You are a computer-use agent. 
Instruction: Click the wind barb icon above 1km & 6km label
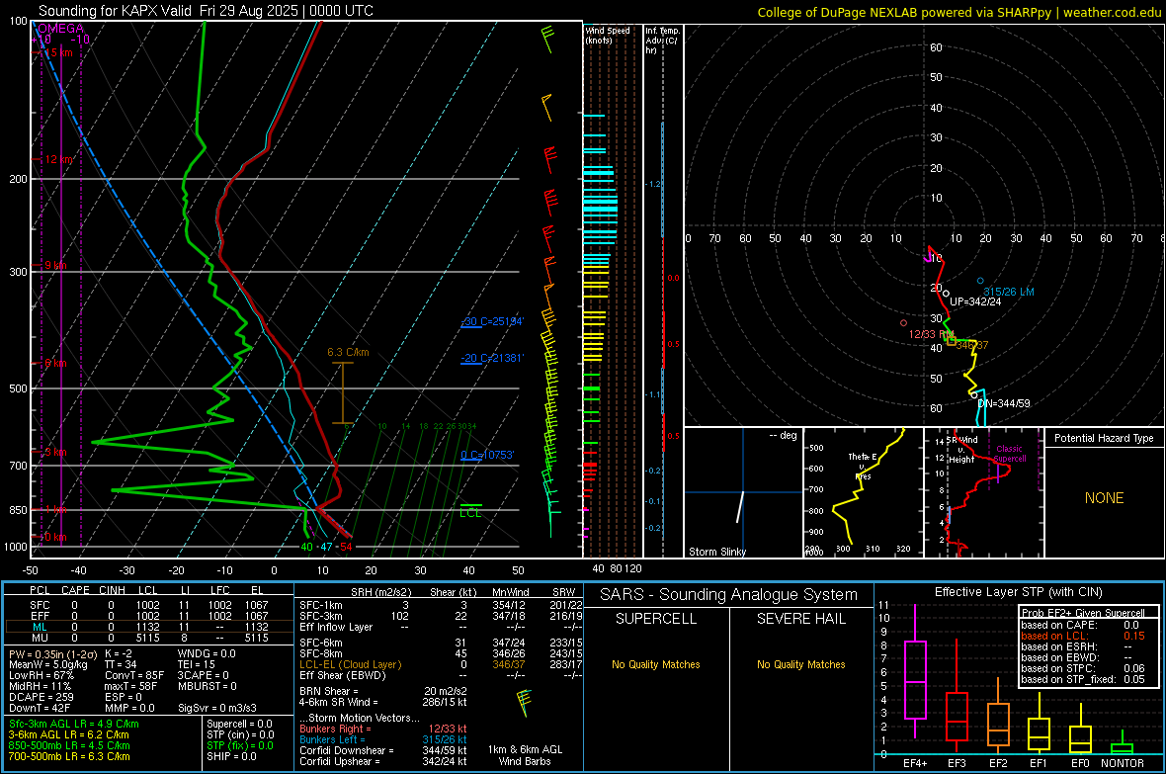coord(525,702)
